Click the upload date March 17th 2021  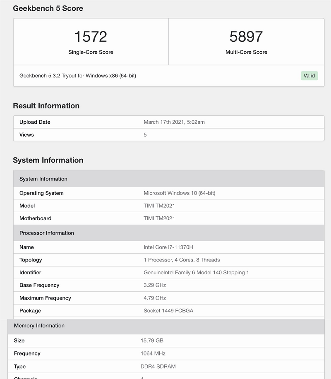[x=174, y=122]
